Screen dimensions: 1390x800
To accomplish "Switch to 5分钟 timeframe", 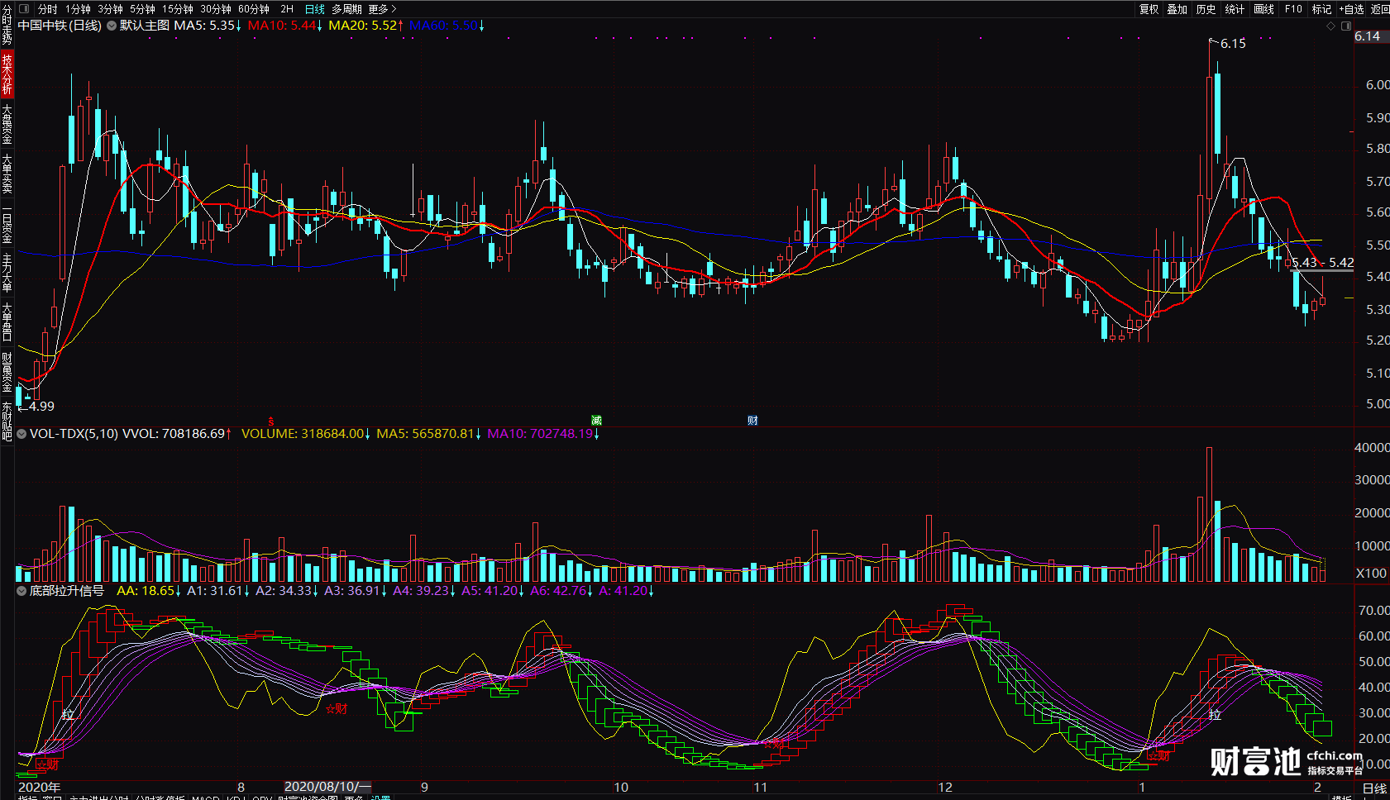I will pos(142,9).
